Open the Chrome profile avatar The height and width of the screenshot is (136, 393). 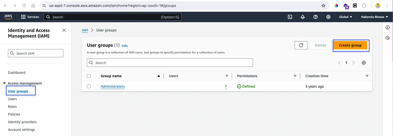(x=378, y=5)
